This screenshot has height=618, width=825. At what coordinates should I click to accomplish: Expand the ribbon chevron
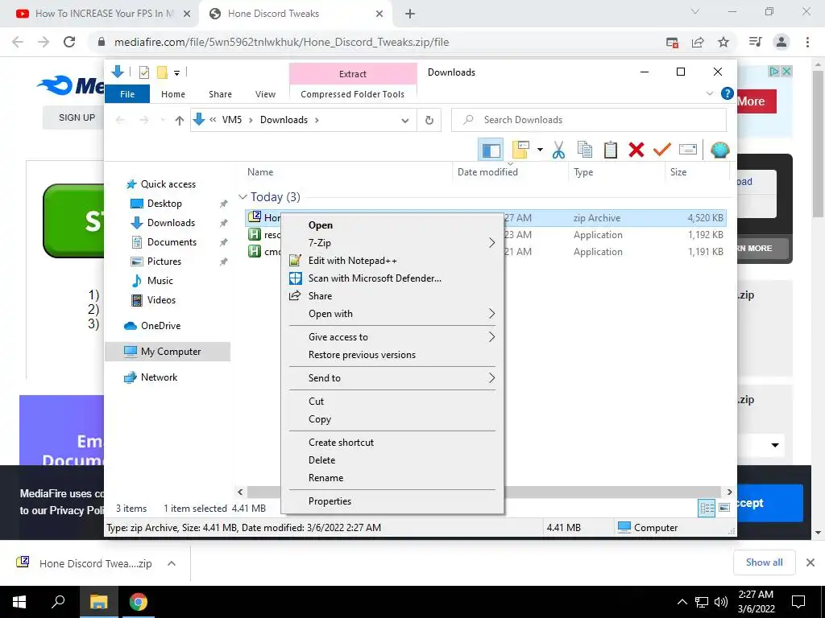click(x=710, y=93)
